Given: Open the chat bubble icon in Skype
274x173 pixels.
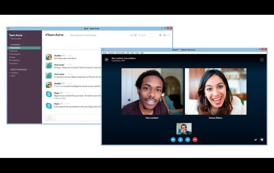Looking at the screenshot, I should click(x=262, y=140).
